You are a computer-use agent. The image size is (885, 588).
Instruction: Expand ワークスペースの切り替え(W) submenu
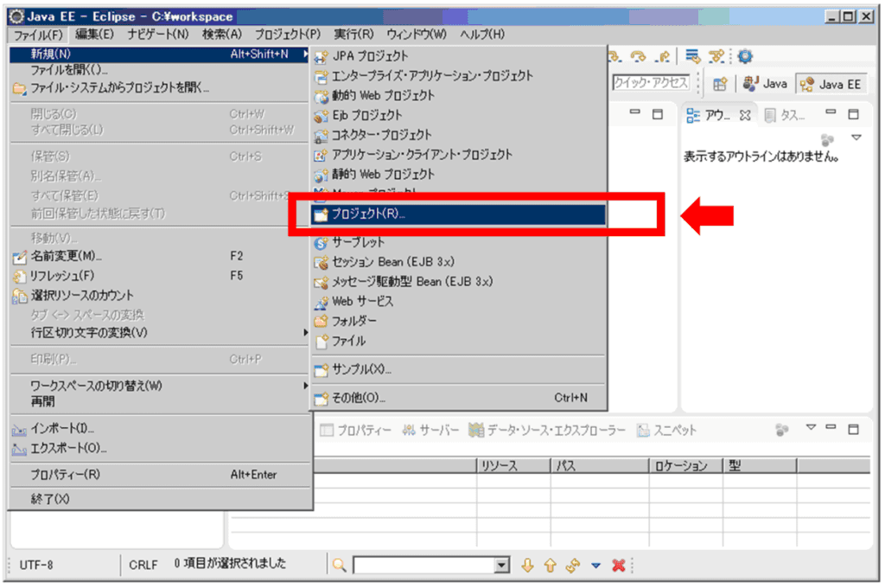tap(160, 386)
